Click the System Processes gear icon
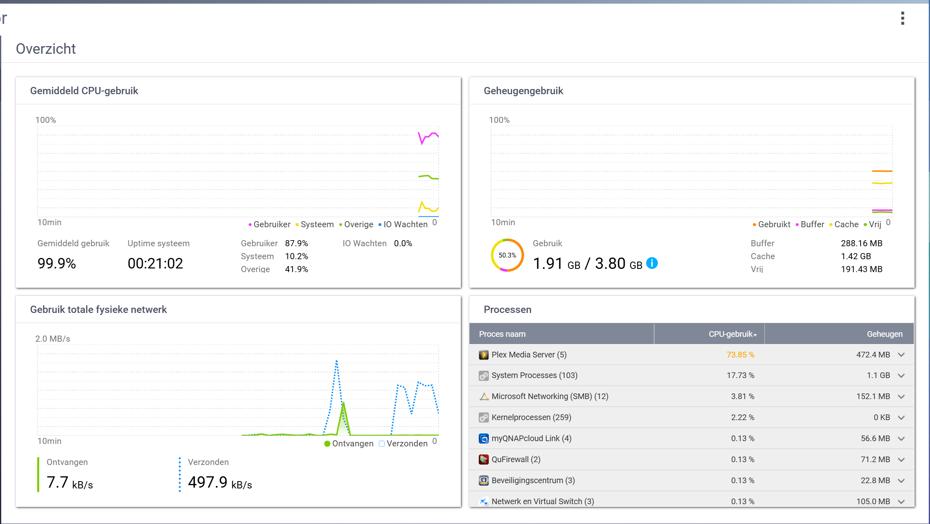This screenshot has height=524, width=930. click(x=484, y=376)
